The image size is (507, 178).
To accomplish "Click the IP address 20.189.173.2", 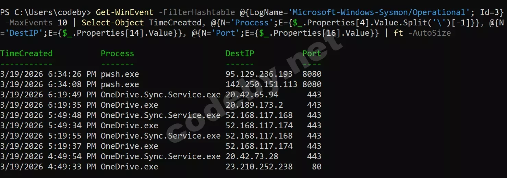I will tap(254, 105).
